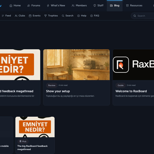Screen dimensions: 154x154
Task: Open the Search link in sub-navigation
Action: tap(68, 16)
